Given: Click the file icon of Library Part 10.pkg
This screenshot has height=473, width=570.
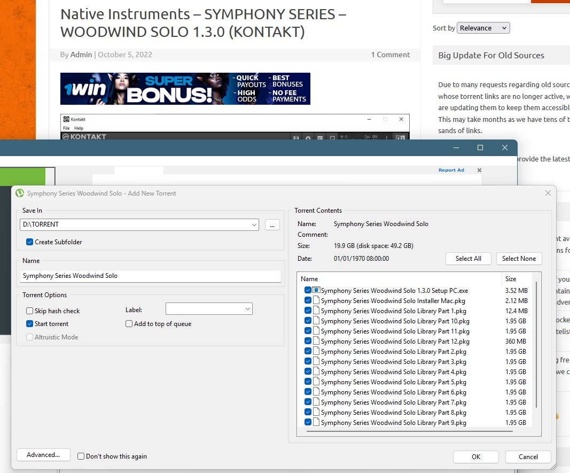Looking at the screenshot, I should pos(316,321).
